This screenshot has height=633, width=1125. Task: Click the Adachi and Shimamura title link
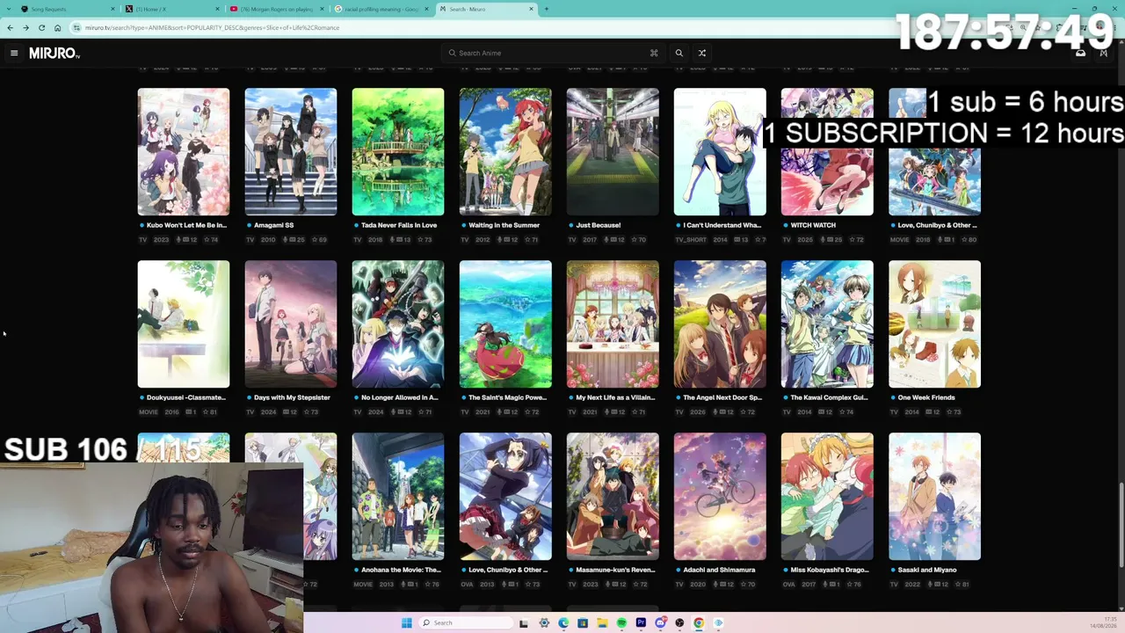[719, 570]
